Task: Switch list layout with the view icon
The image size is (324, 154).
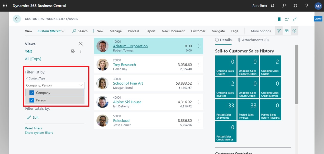Action: (x=287, y=31)
